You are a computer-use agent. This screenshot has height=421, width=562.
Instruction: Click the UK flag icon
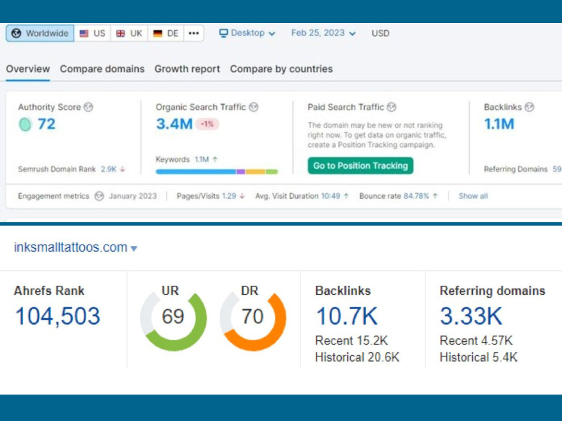(x=121, y=33)
